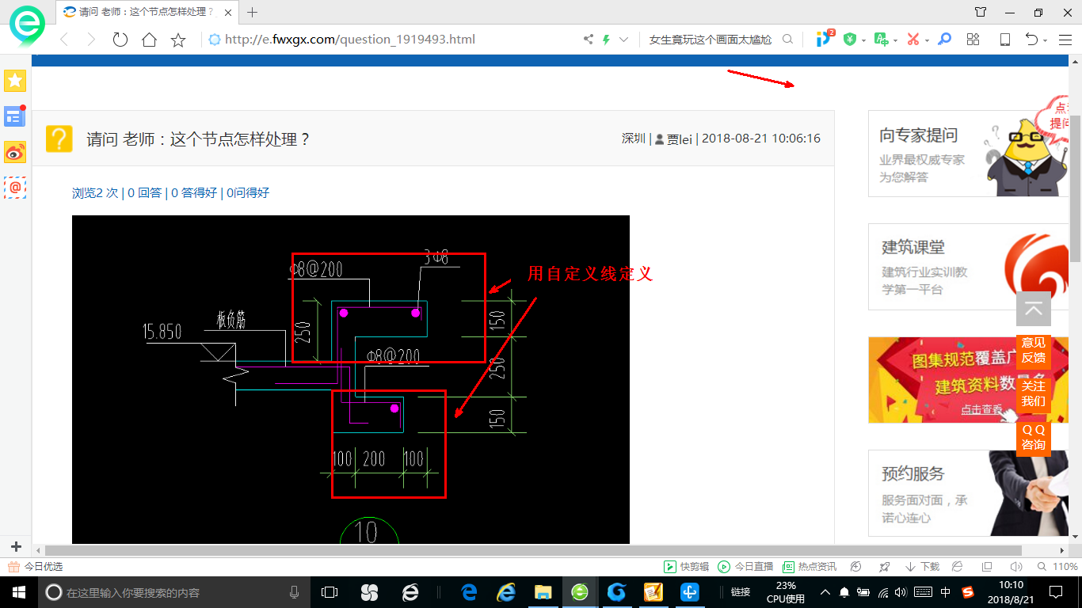1082x608 pixels.
Task: Open the green shield payment protection icon
Action: 850,40
